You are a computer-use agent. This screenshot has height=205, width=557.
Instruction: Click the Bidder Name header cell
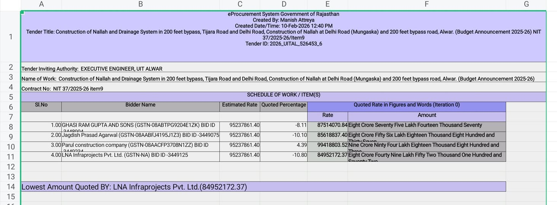point(140,105)
